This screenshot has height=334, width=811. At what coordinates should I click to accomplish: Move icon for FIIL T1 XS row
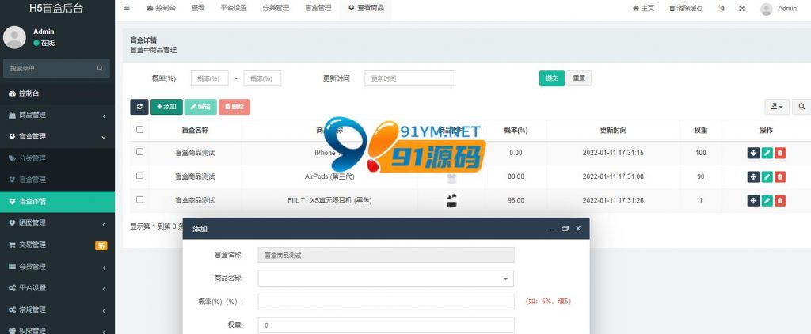pyautogui.click(x=754, y=200)
